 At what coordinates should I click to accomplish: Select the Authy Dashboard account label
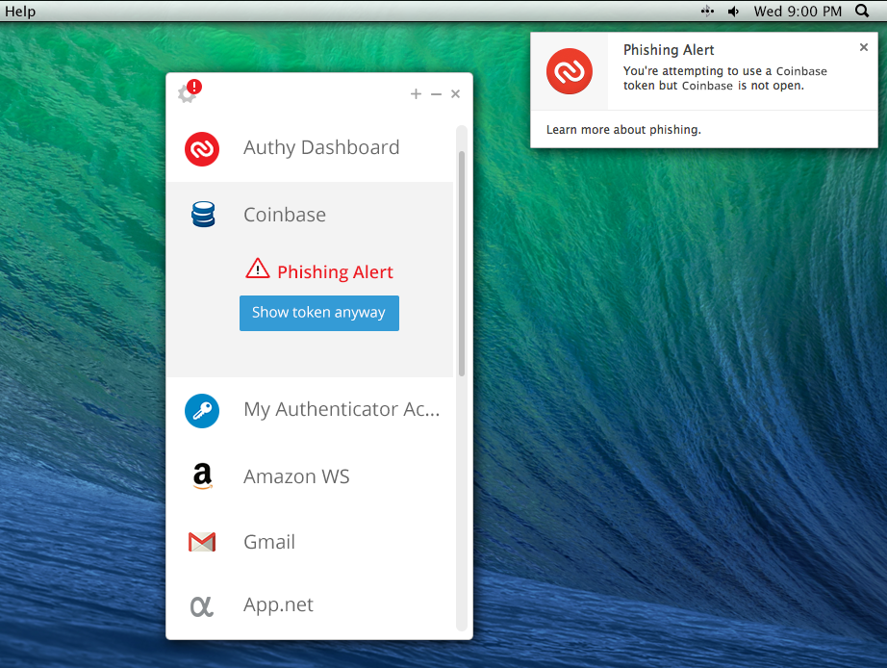coord(321,147)
